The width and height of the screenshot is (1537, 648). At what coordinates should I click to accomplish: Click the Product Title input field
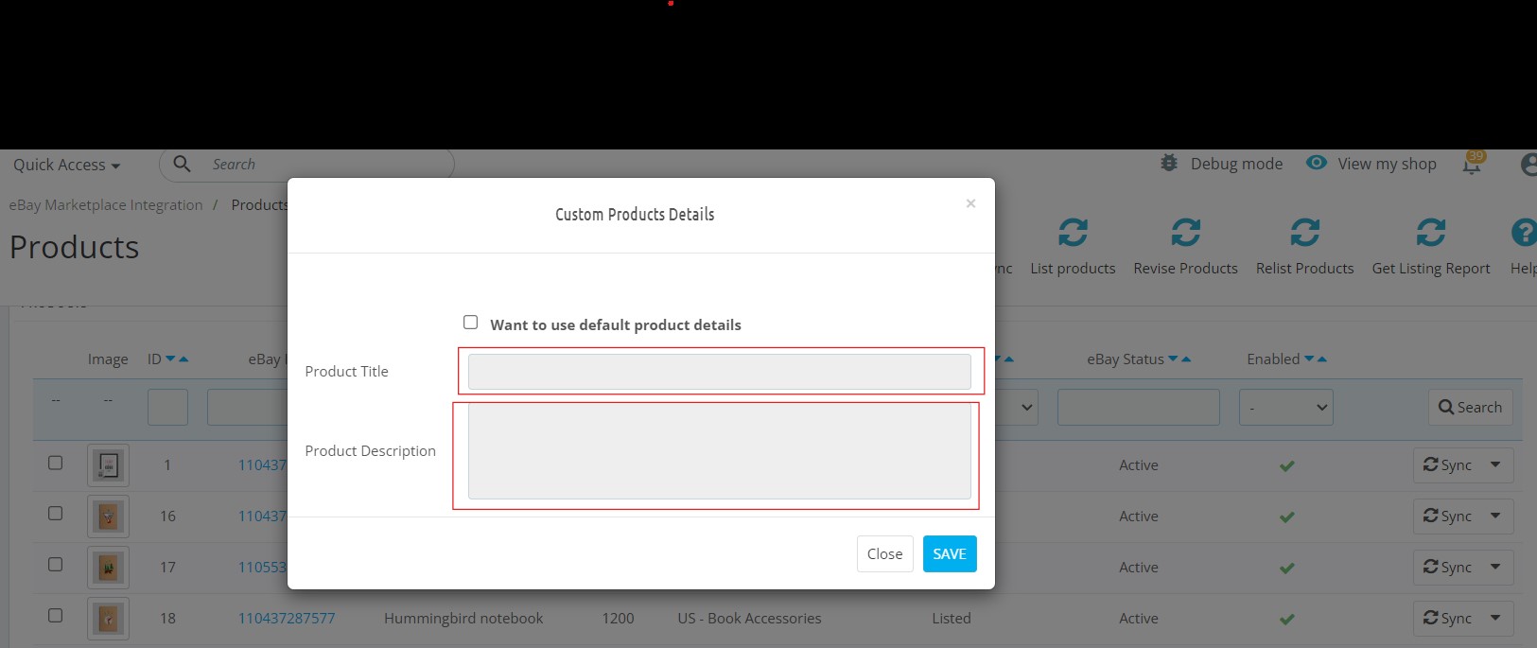click(719, 372)
